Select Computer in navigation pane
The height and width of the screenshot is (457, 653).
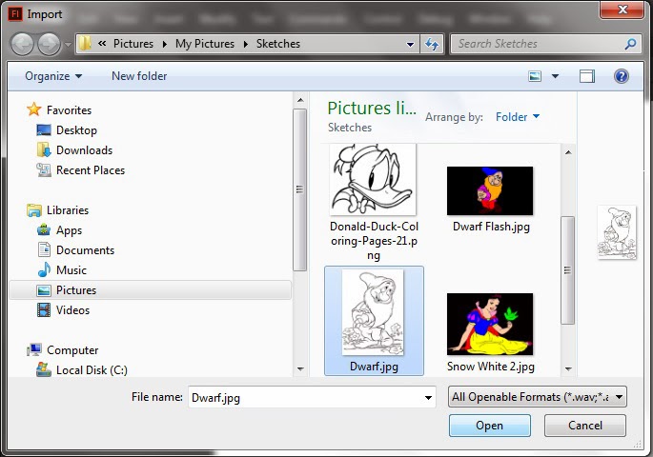(63, 350)
